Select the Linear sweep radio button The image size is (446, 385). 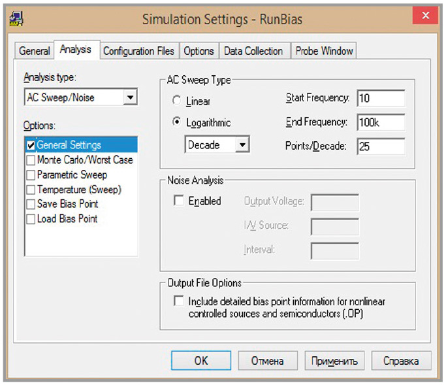[176, 101]
